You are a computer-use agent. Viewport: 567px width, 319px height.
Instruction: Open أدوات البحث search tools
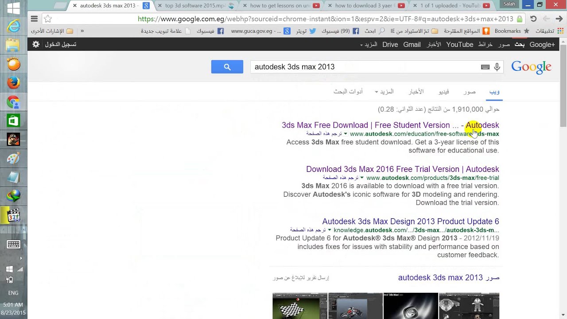tap(348, 92)
